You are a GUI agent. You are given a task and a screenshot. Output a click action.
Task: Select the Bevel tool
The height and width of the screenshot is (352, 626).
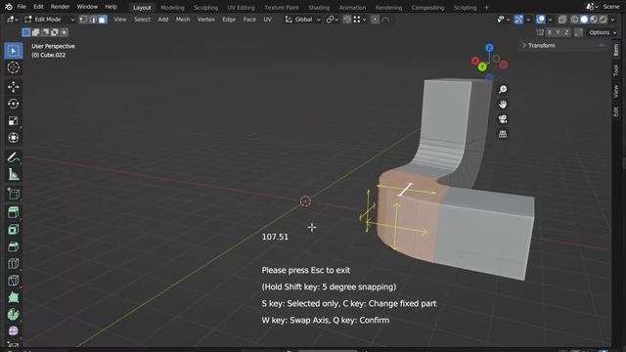tap(13, 246)
